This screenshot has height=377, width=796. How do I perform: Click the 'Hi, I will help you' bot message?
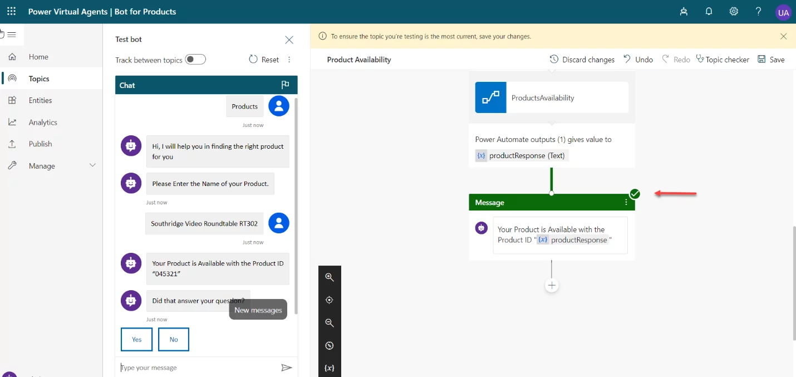click(218, 151)
